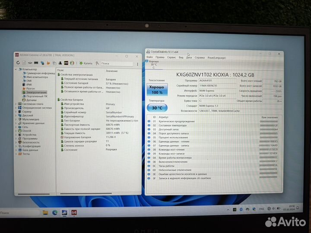311x233 pixels.
Task: Expand the DirectX tree node
Action: tap(16, 131)
